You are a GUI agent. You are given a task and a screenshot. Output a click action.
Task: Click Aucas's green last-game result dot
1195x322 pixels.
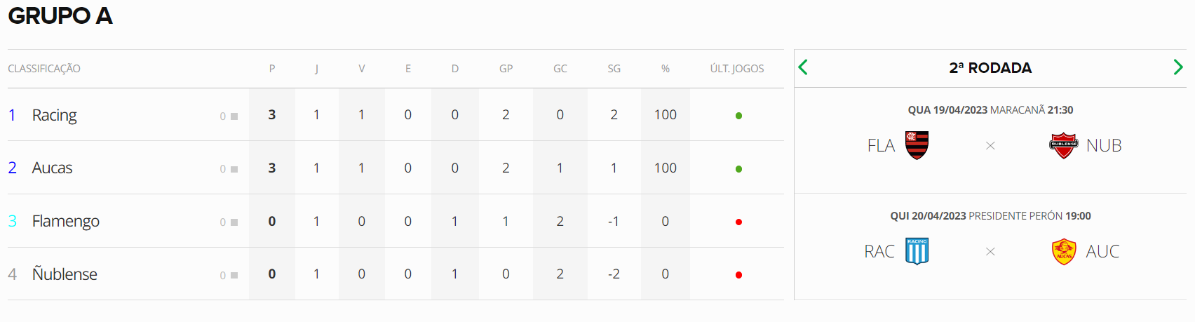[738, 169]
